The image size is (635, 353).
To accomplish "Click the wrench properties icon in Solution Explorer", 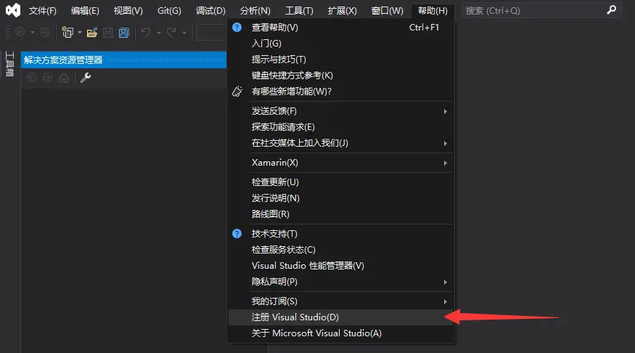I will [85, 78].
